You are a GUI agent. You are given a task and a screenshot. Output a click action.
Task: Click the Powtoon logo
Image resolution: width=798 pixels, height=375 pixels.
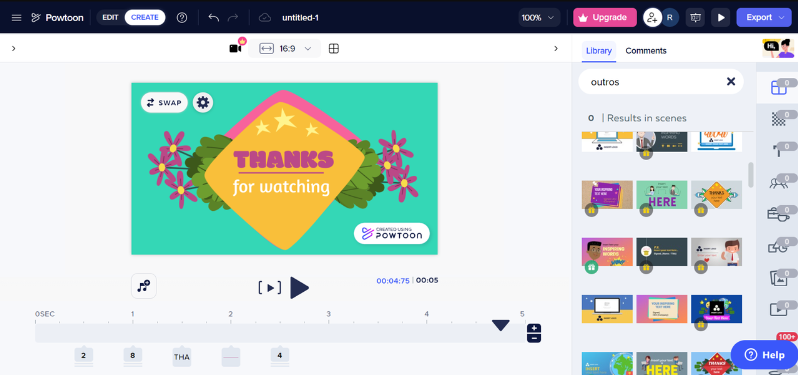[57, 18]
